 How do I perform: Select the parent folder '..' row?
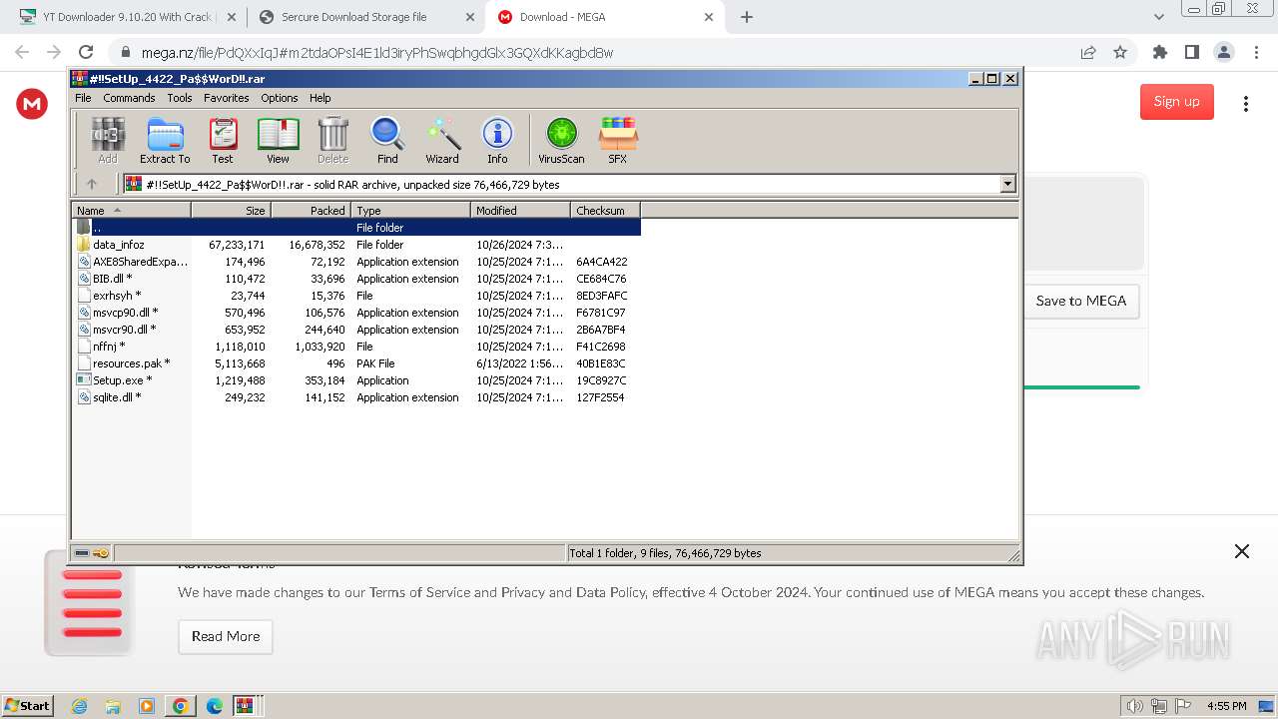point(356,228)
